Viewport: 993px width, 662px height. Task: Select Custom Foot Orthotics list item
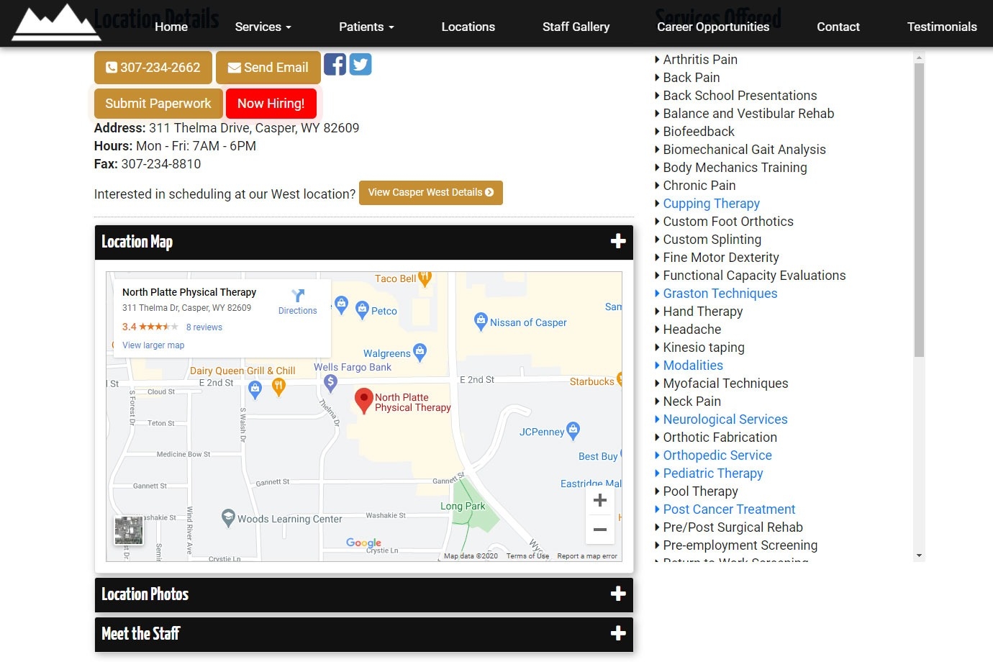(728, 222)
